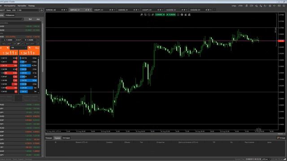Click the green quick Buy price button
This screenshot has height=161, width=287.
point(171,15)
